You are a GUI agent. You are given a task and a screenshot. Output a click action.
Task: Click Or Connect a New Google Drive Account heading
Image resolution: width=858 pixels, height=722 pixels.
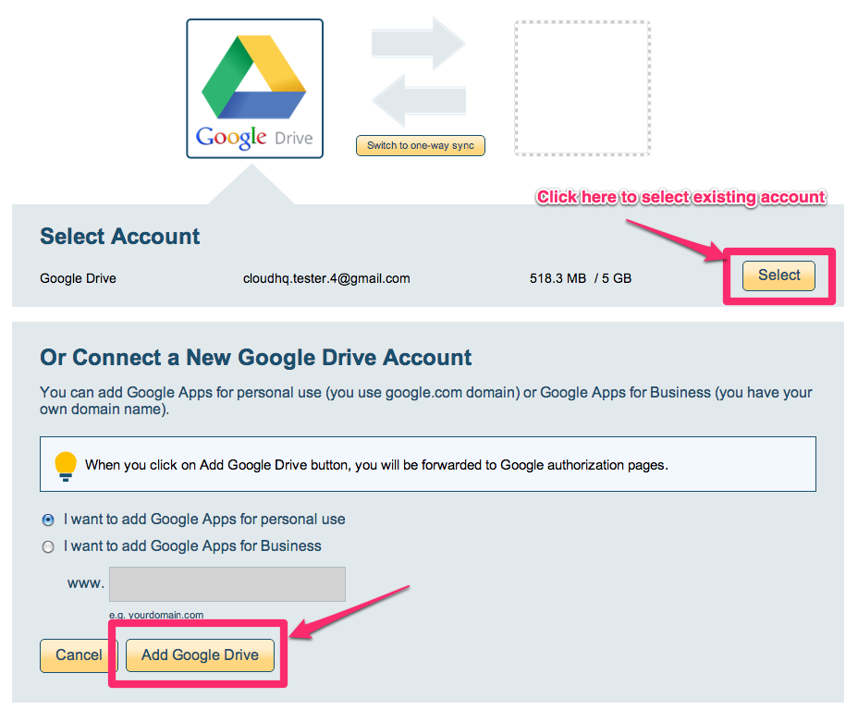[x=255, y=357]
